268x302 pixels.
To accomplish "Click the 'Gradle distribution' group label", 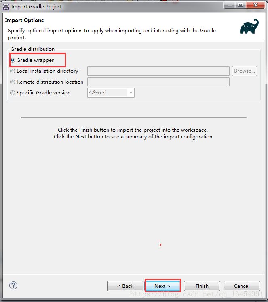I will click(x=32, y=49).
